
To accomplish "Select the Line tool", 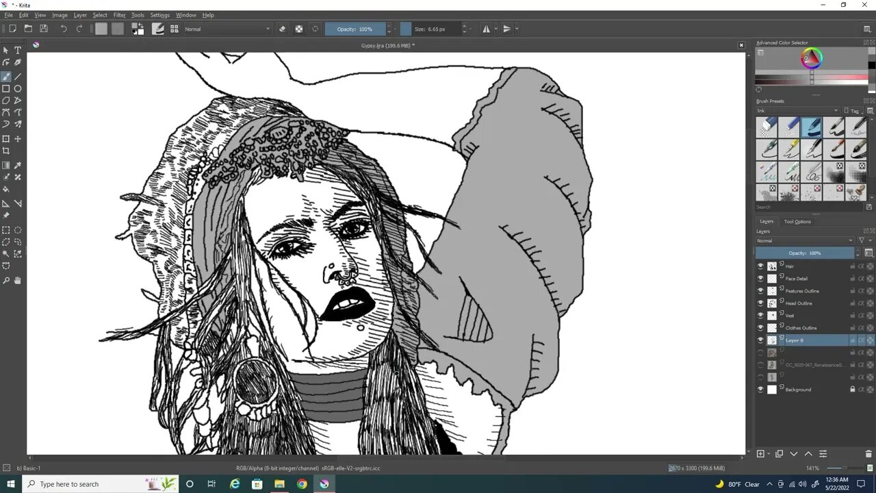I will point(18,77).
